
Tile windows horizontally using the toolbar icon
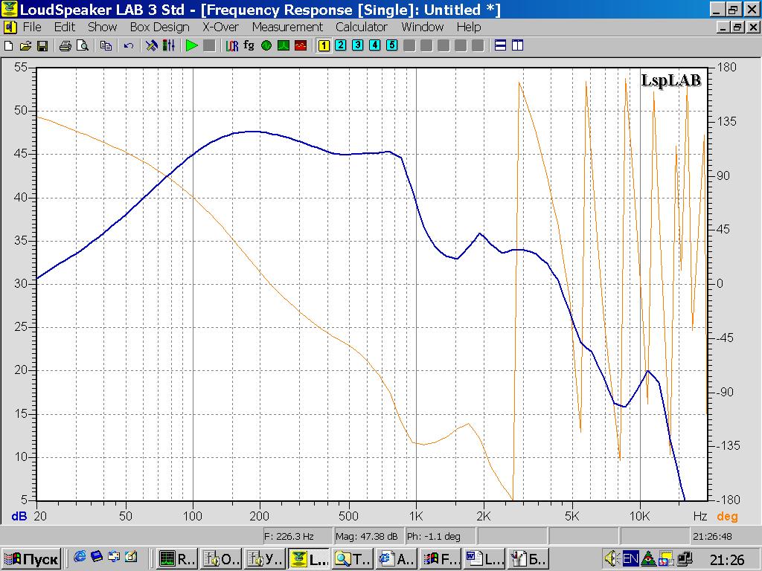(501, 45)
